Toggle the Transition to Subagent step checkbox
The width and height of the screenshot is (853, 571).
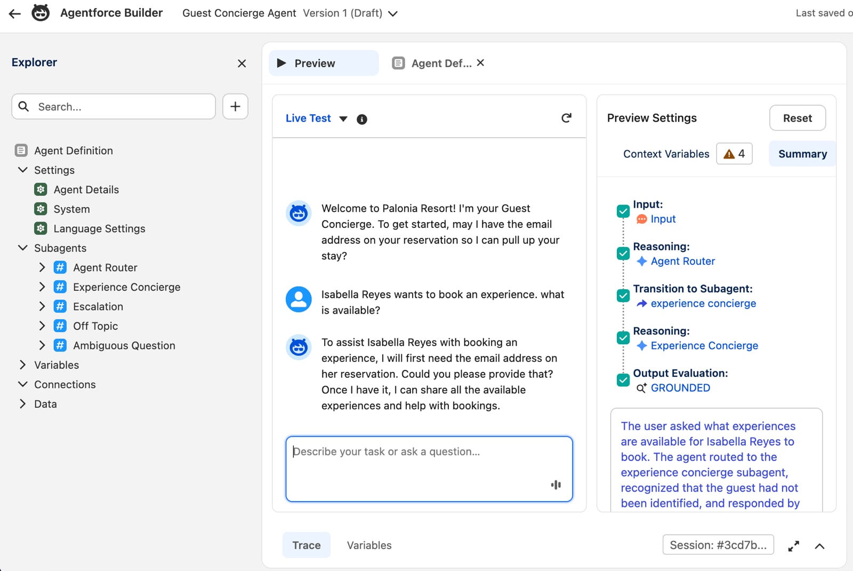click(623, 296)
